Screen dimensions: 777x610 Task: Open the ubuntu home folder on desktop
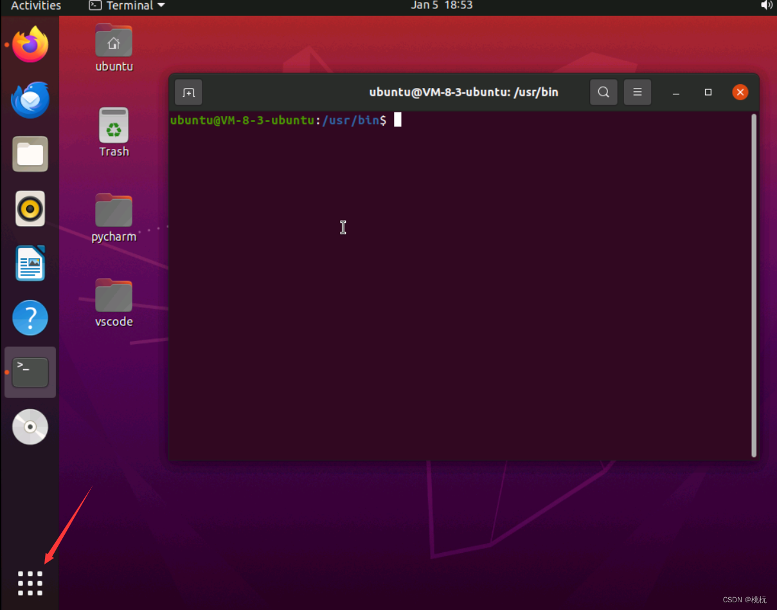tap(113, 40)
